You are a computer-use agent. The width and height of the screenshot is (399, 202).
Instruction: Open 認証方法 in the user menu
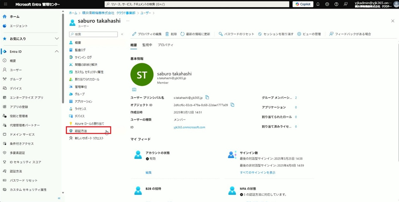81,131
